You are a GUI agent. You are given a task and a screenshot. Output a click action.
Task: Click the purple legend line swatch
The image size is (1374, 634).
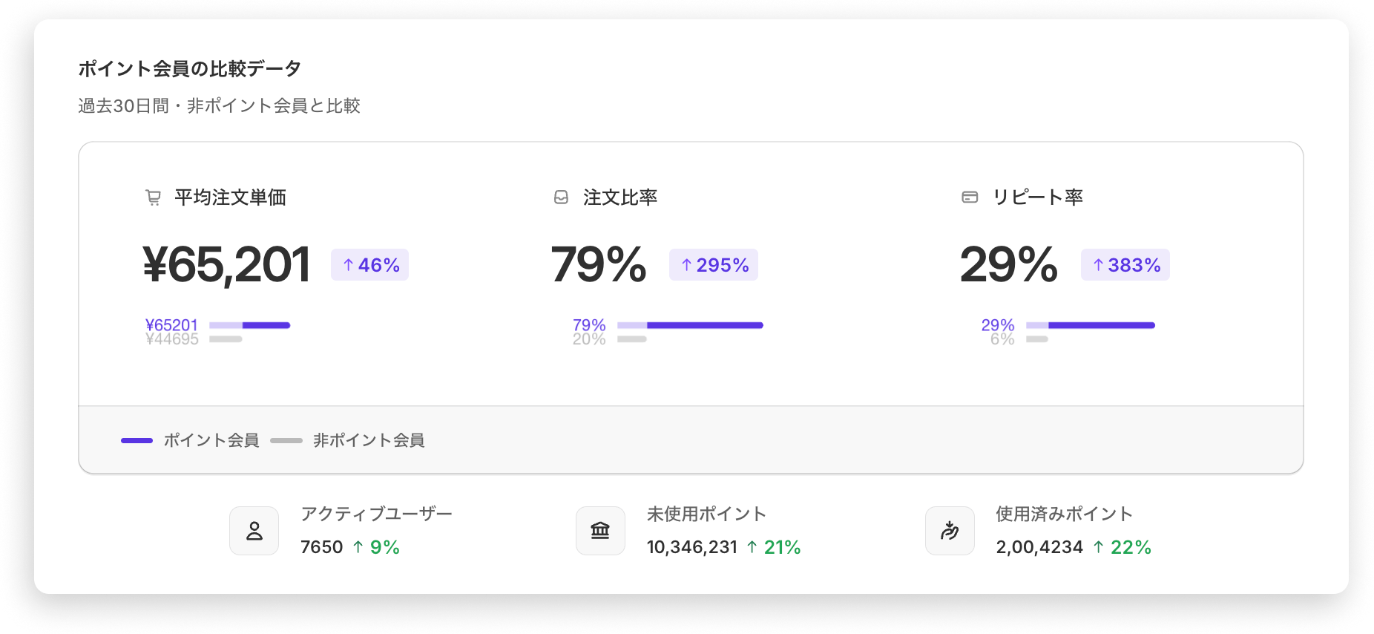137,440
